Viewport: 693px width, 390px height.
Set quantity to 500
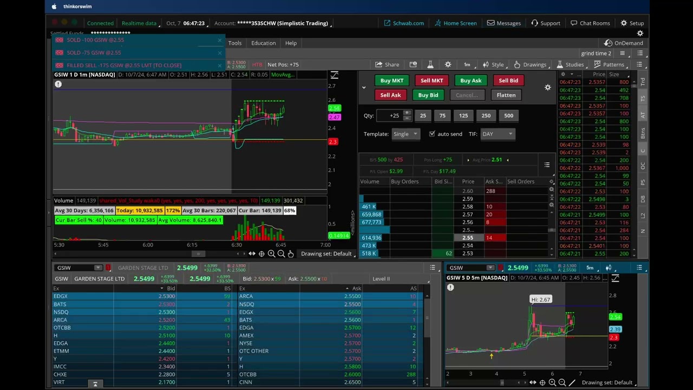click(509, 115)
